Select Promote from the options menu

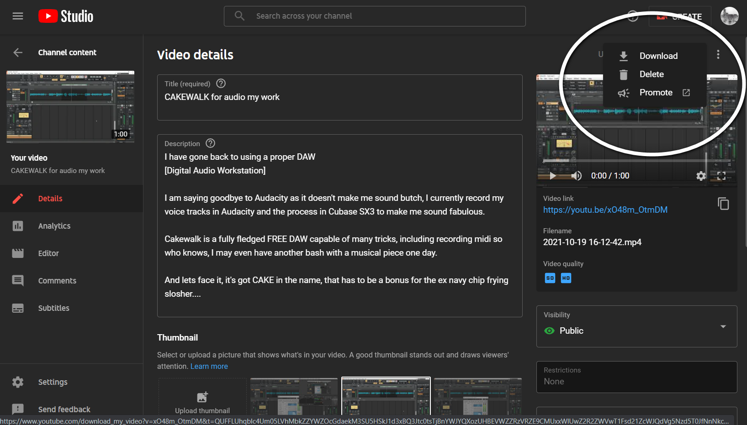pos(655,93)
